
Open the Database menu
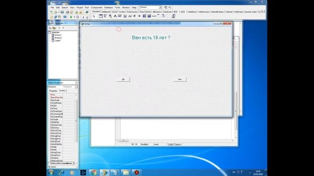pos(108,7)
